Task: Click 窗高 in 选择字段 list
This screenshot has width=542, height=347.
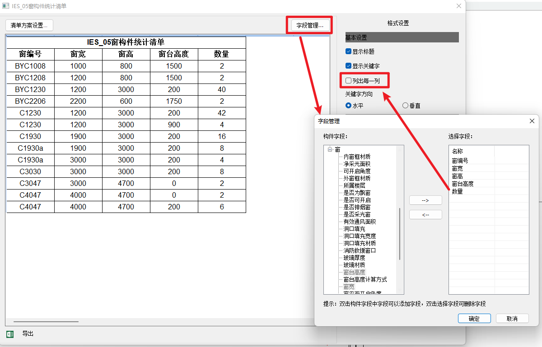Action: [x=457, y=176]
